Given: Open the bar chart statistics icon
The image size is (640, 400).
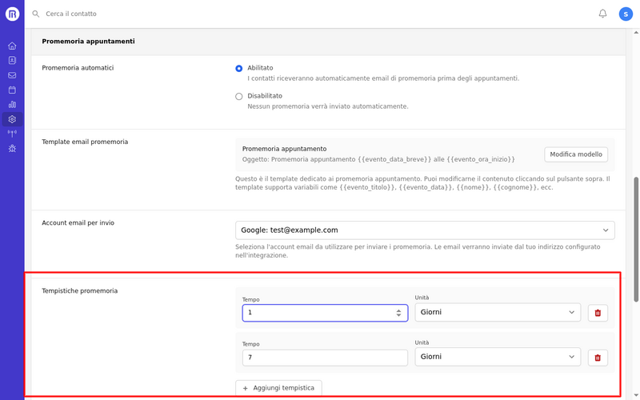Looking at the screenshot, I should 12,105.
